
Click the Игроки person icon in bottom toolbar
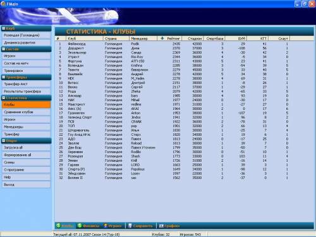tap(106, 226)
